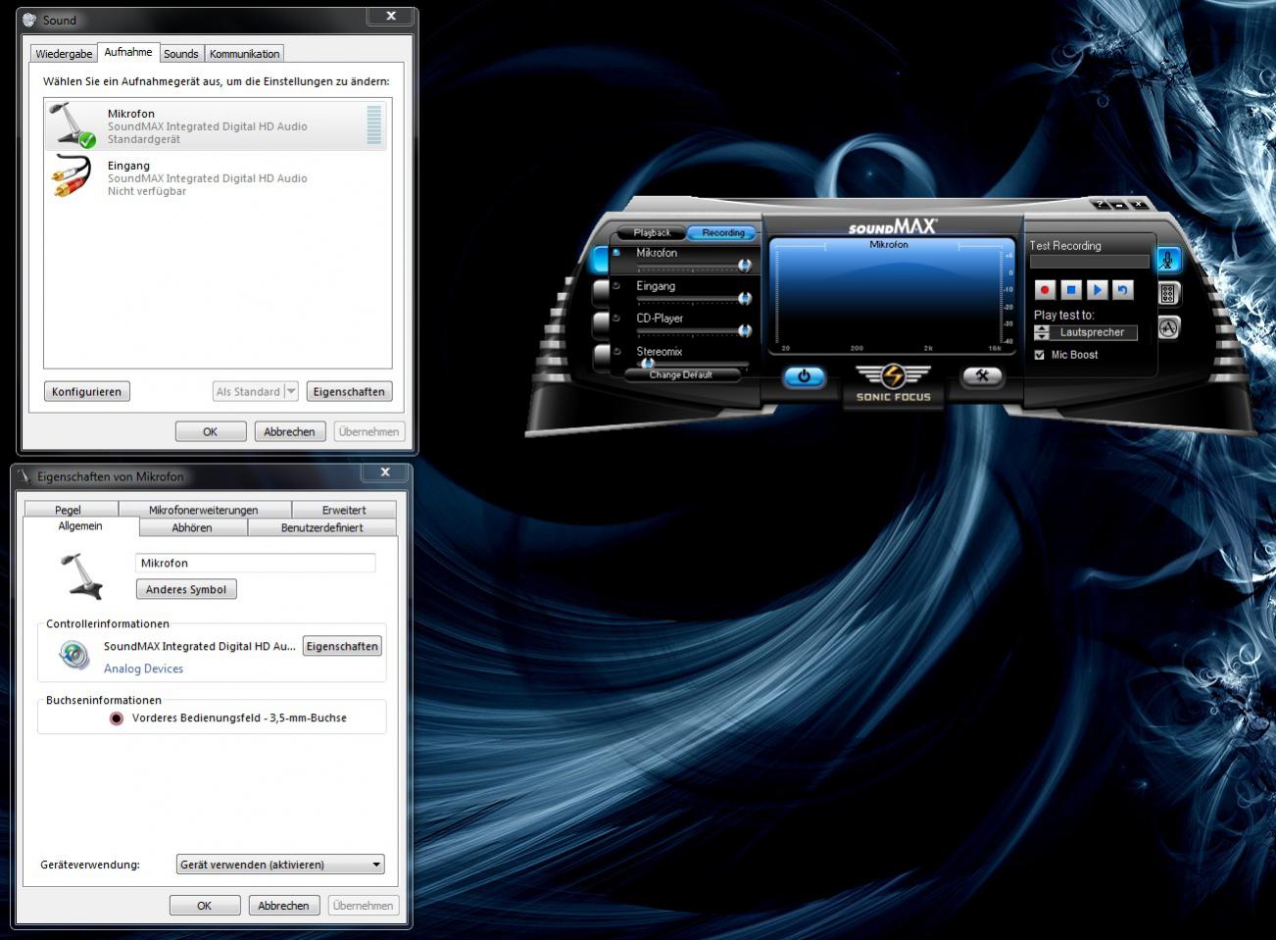Adjust the Stereomix volume slider knob
Screen dimensions: 1276x940
(647, 364)
